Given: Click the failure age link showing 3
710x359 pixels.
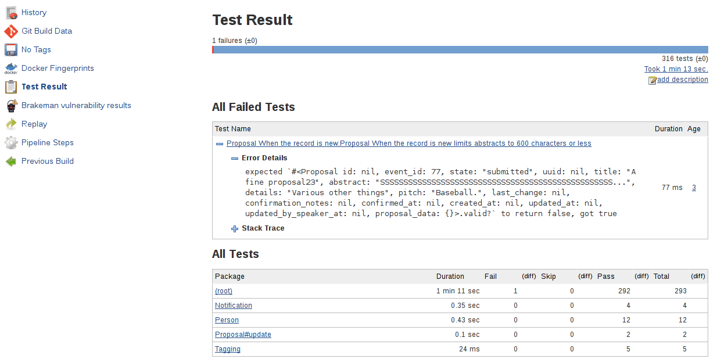Looking at the screenshot, I should coord(695,187).
